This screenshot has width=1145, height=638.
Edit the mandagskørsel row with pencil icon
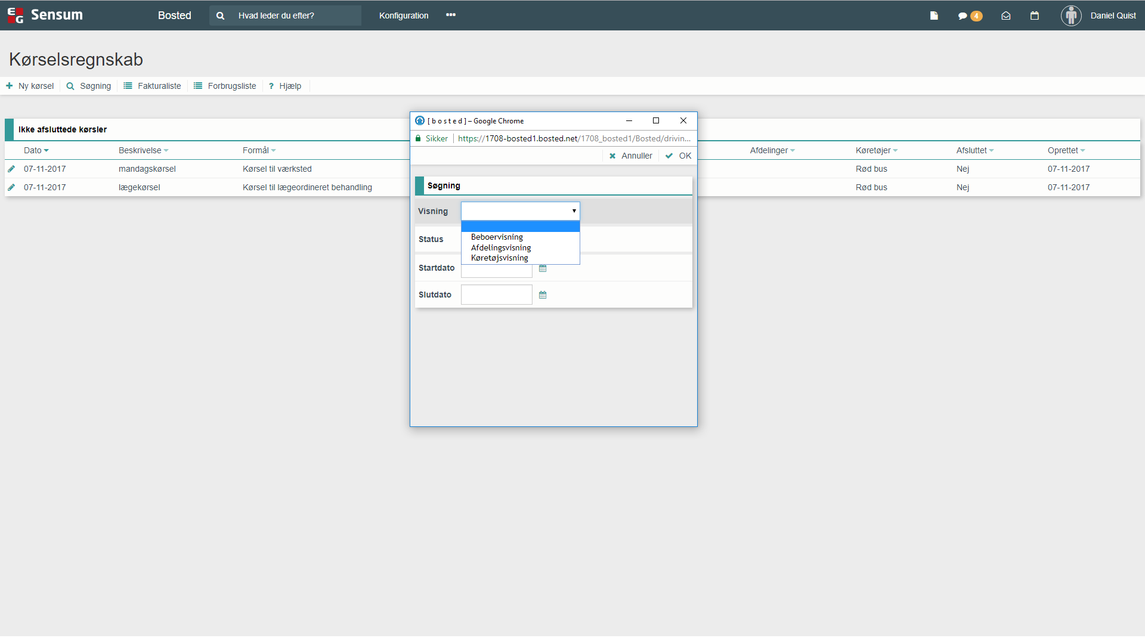11,169
